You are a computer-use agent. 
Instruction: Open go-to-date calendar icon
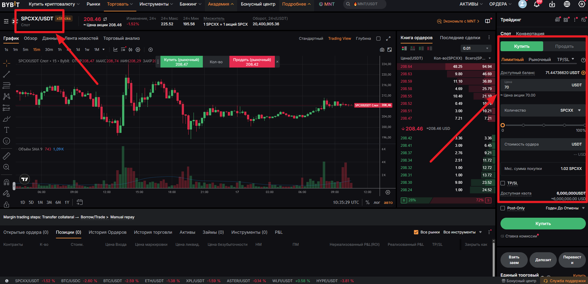click(x=79, y=202)
